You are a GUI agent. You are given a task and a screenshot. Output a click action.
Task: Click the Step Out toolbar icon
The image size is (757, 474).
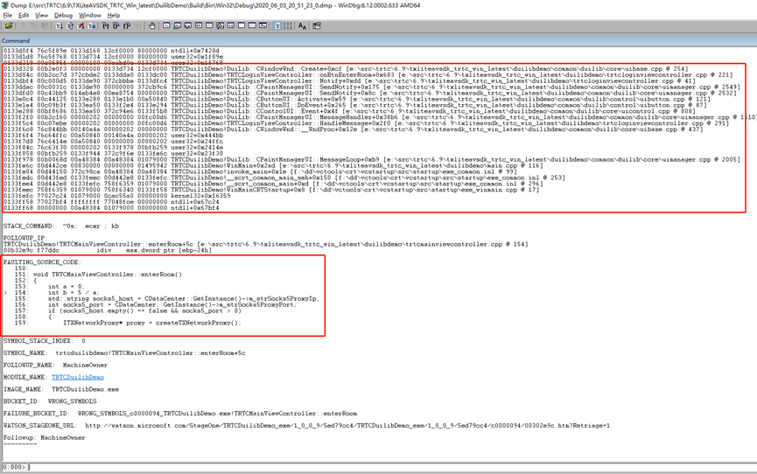point(127,25)
